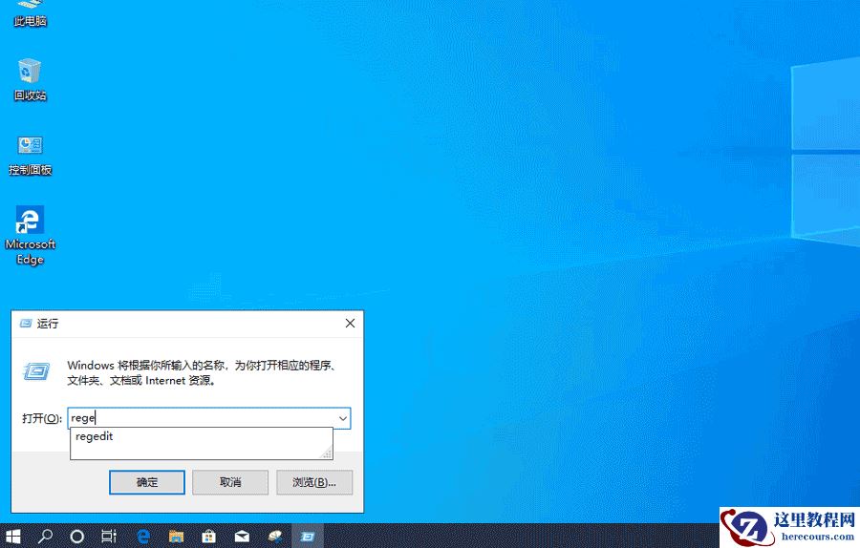This screenshot has width=860, height=548.
Task: Open the Windows Start menu
Action: tap(12, 536)
